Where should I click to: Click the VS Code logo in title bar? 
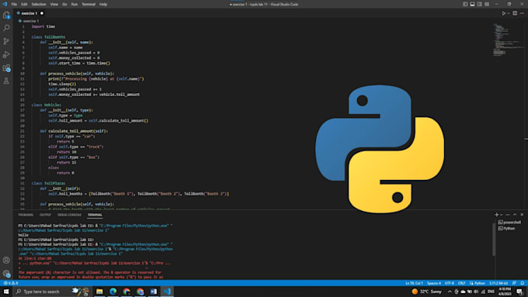click(5, 5)
